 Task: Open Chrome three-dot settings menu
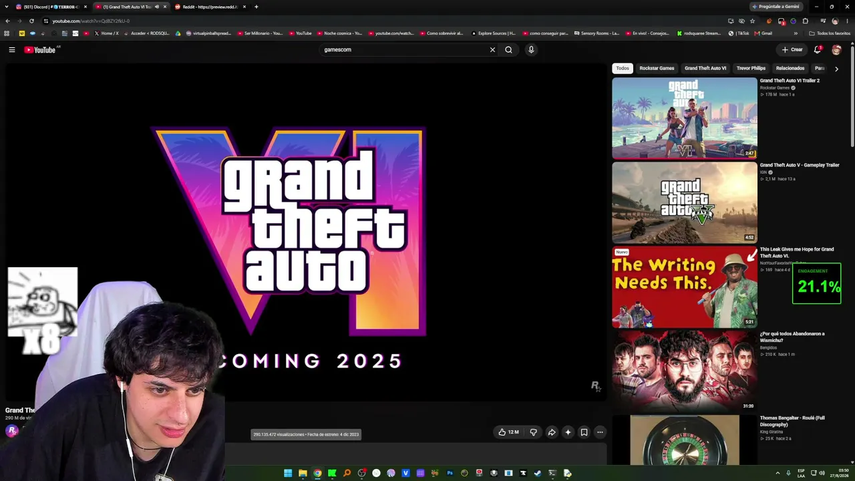[x=846, y=21]
